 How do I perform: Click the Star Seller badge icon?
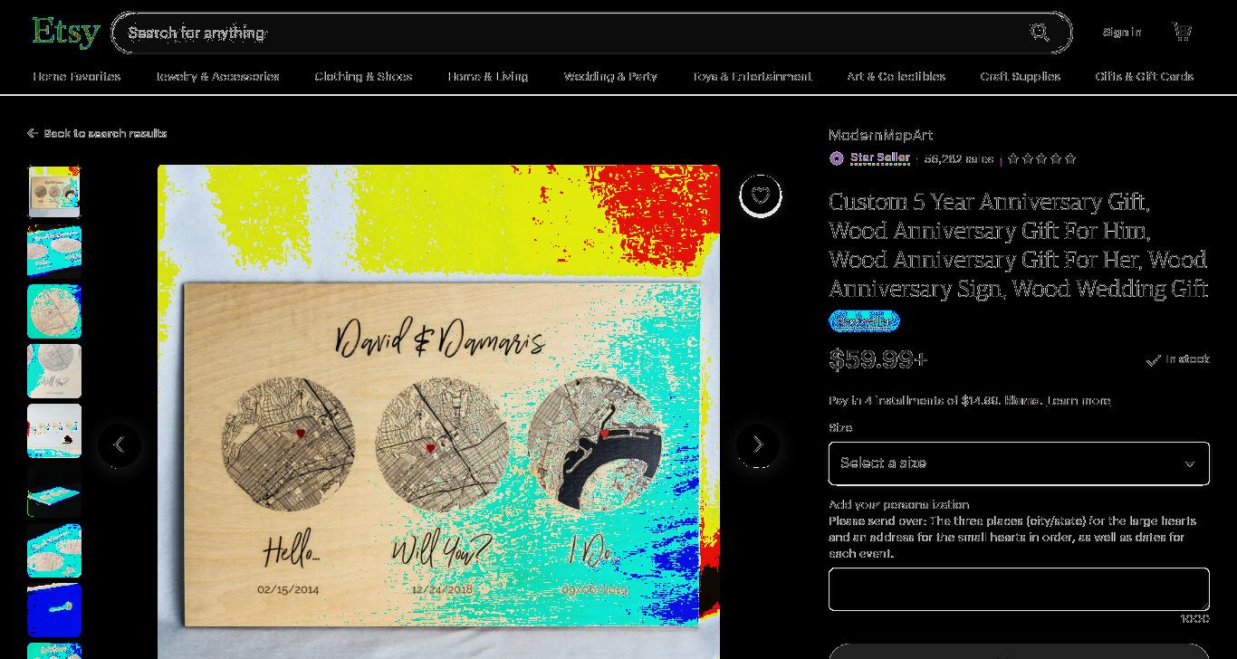pyautogui.click(x=837, y=158)
